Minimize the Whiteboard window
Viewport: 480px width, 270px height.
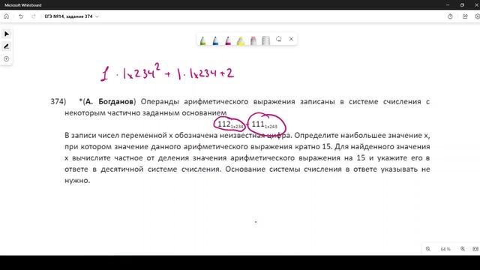tap(448, 5)
